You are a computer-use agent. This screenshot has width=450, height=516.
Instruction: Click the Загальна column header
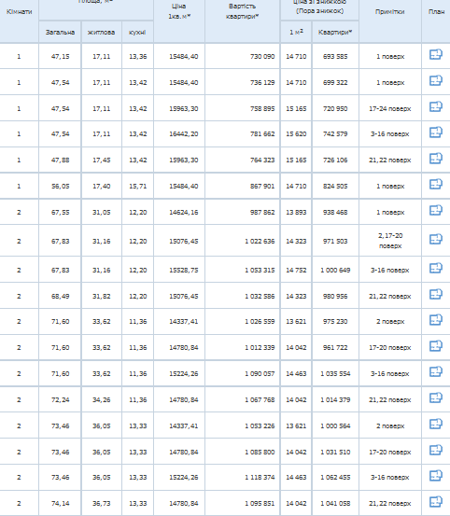click(x=60, y=33)
